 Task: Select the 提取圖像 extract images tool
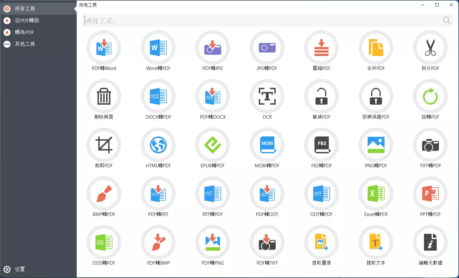(321, 242)
